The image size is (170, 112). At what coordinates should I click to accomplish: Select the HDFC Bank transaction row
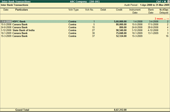click(x=85, y=22)
